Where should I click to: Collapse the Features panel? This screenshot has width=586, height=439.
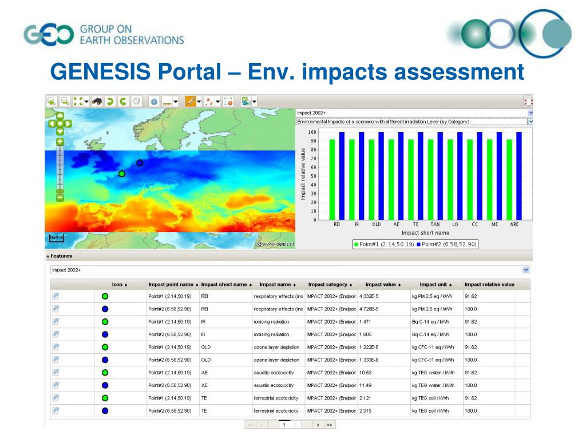(48, 256)
